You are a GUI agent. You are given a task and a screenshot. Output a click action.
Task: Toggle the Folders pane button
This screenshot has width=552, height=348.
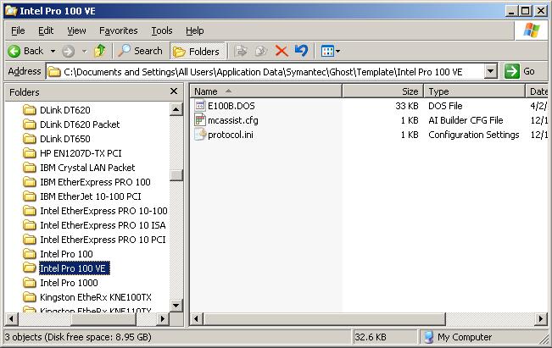[197, 52]
